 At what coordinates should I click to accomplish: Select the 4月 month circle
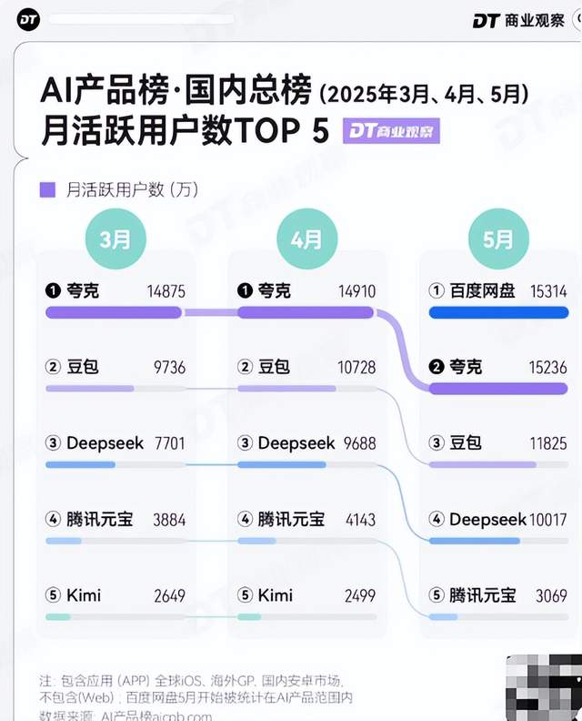[306, 239]
